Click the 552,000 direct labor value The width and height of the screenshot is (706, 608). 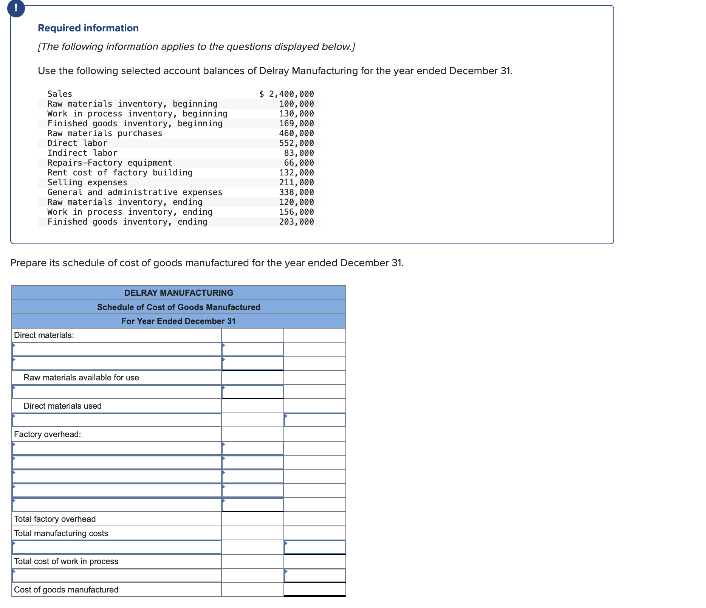(296, 143)
